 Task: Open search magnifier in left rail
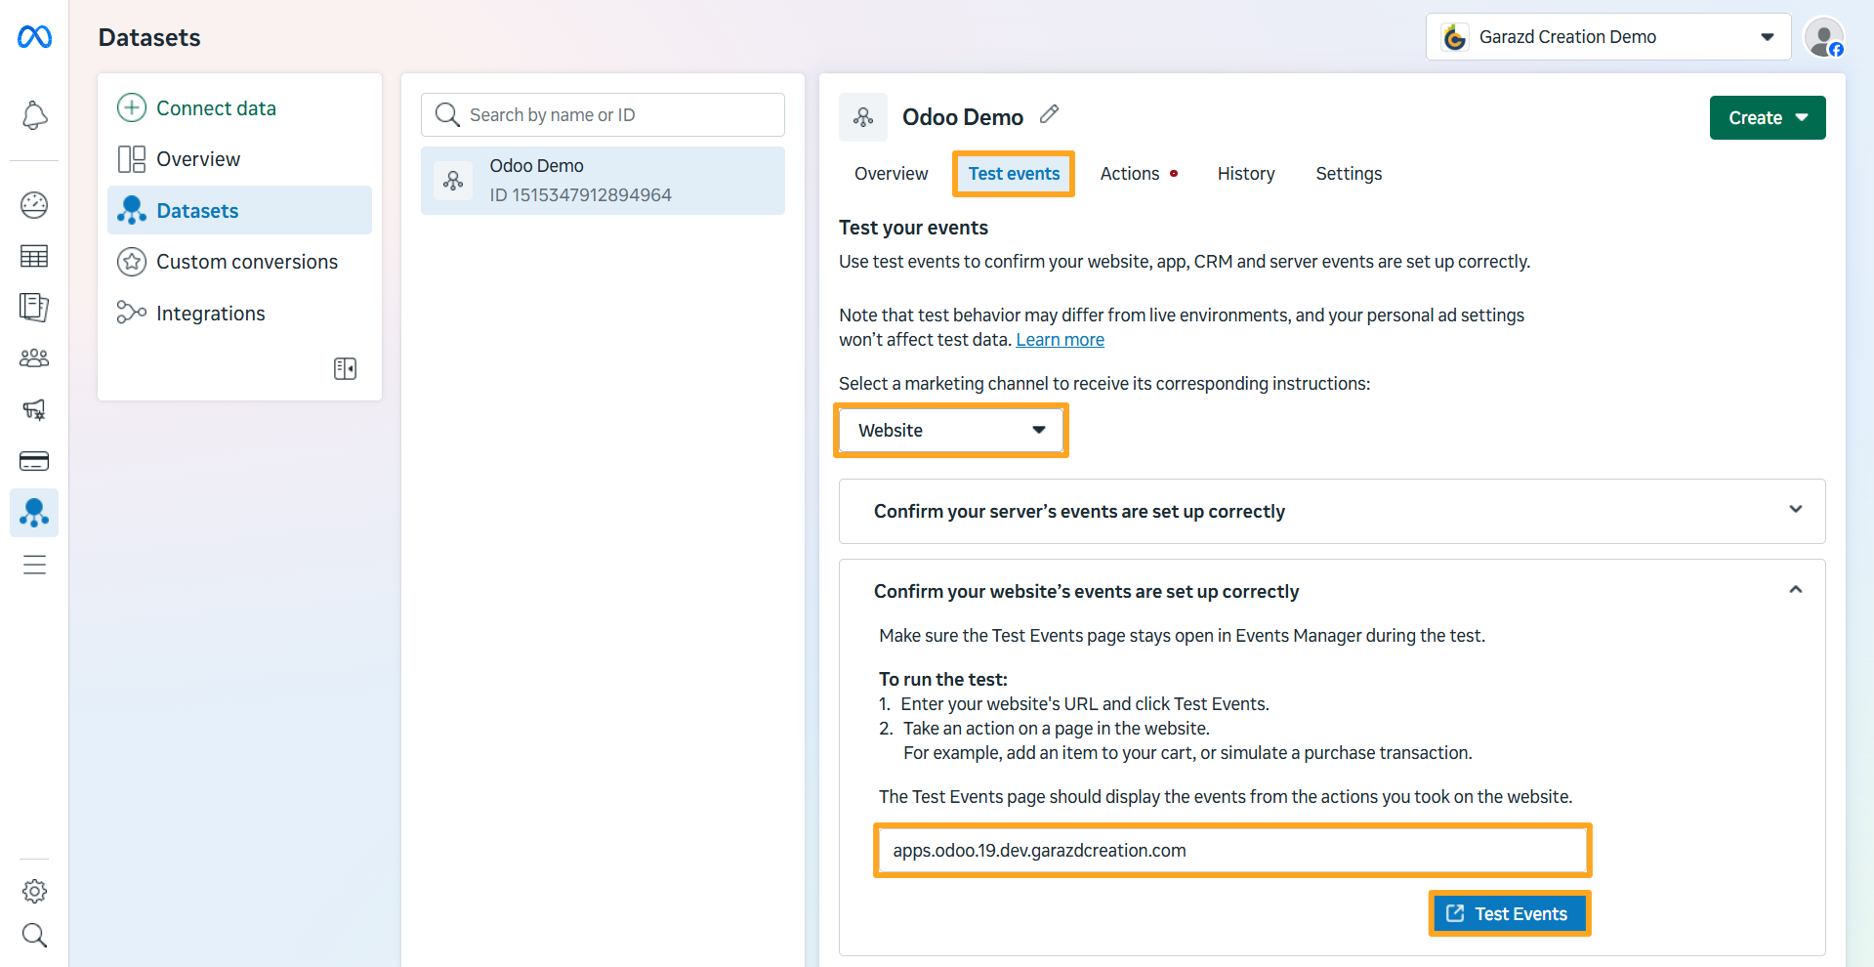(x=34, y=936)
